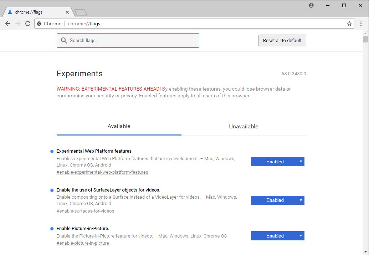Open dropdown for SurfaceLayer objects for videos

coord(277,200)
